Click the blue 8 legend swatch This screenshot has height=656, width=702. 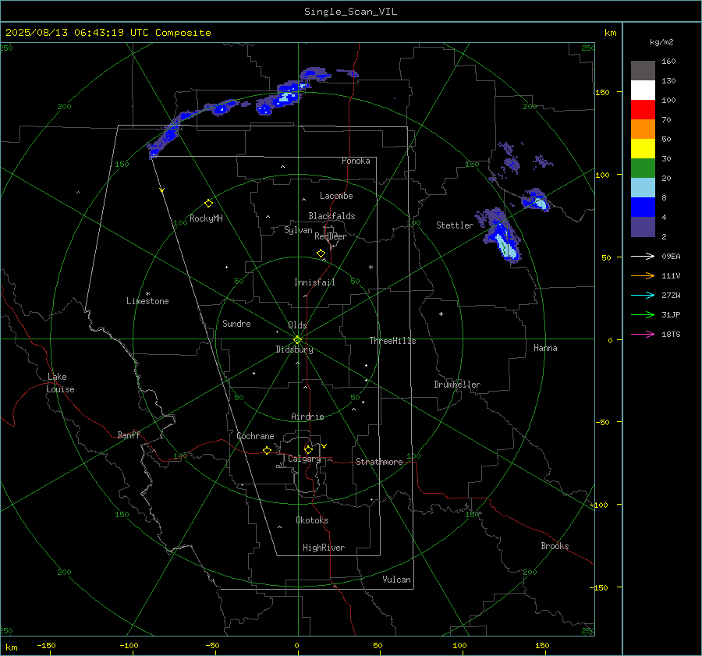click(x=643, y=207)
